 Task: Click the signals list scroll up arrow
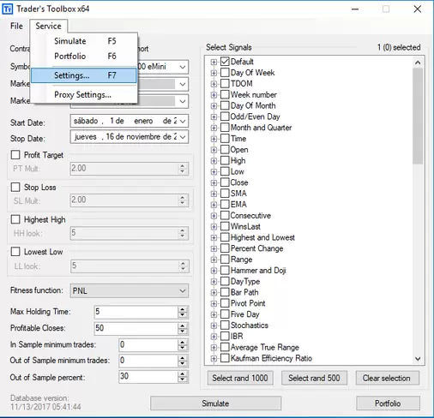point(418,63)
